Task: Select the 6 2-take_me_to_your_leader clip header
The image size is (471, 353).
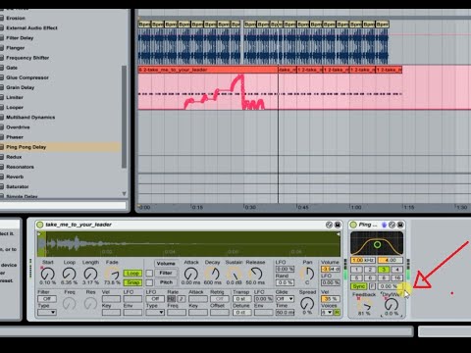Action: coord(208,70)
